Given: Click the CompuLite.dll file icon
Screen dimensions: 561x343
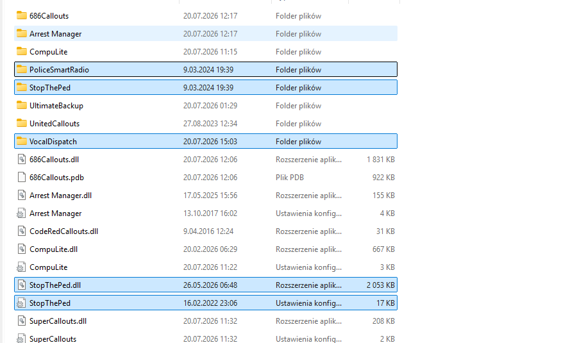Looking at the screenshot, I should [21, 249].
